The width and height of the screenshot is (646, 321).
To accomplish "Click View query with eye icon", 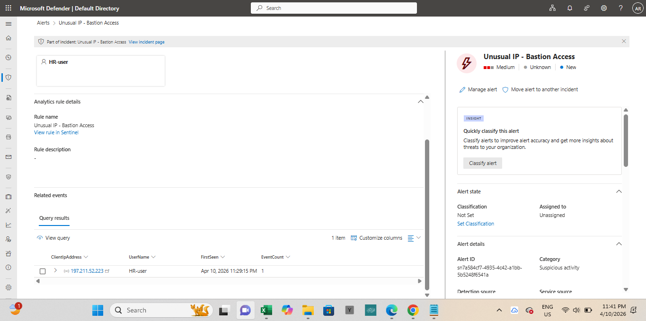I will (53, 238).
